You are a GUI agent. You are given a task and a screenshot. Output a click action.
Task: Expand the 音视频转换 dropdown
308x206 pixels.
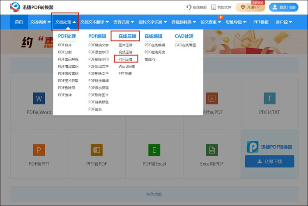pos(184,22)
